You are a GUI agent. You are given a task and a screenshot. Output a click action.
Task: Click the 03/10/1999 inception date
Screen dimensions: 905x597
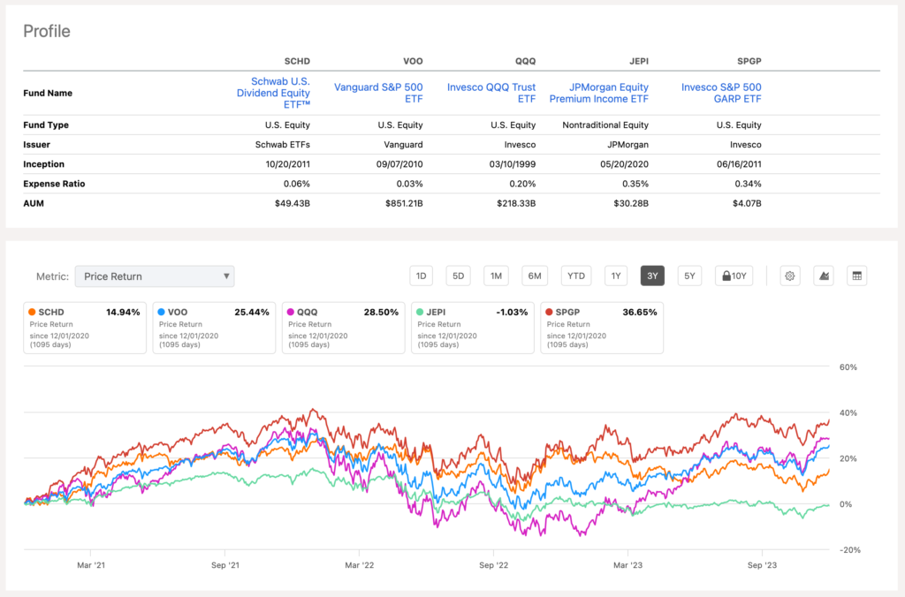pyautogui.click(x=513, y=164)
